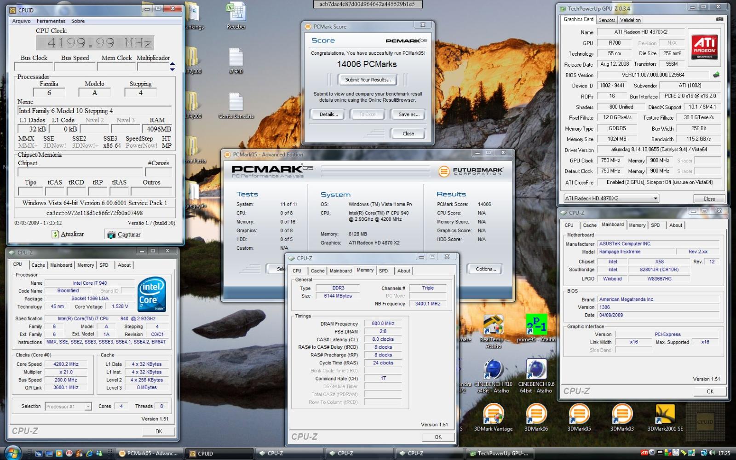The height and width of the screenshot is (460, 736).
Task: Launch CINEBENCH R10 64Bit shortcut
Action: click(x=494, y=370)
